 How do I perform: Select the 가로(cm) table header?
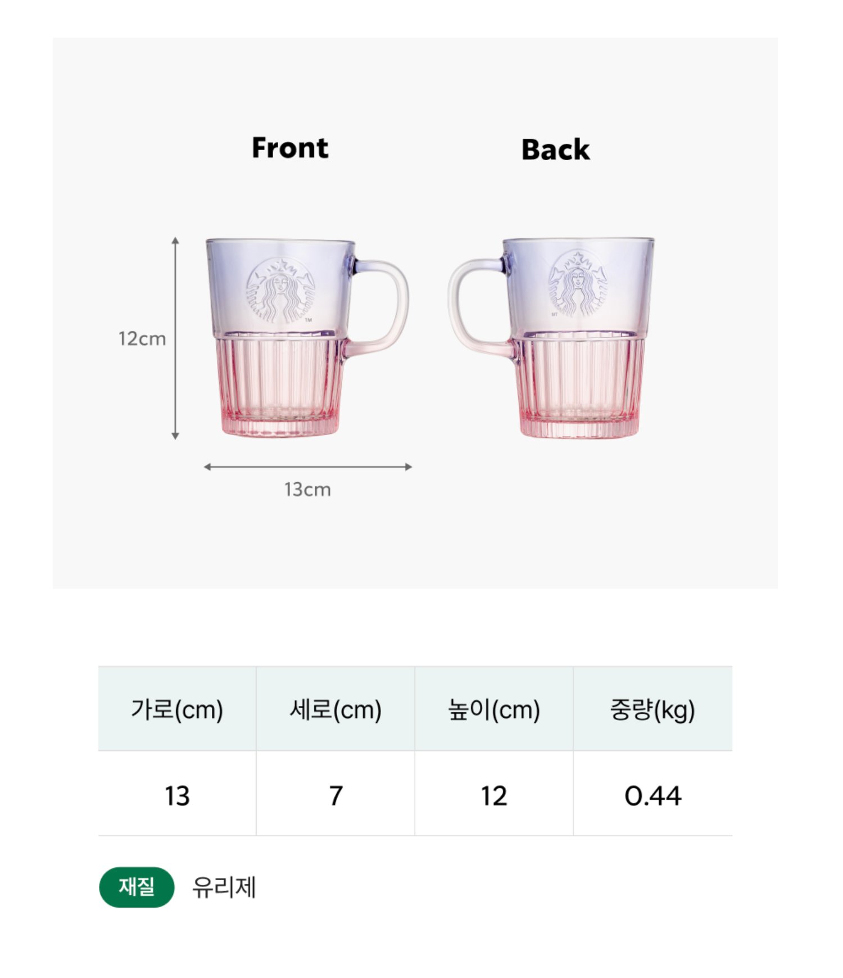[x=177, y=709]
